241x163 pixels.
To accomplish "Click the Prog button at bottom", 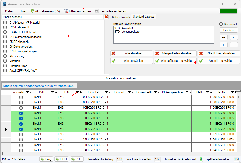I will tap(46, 159).
